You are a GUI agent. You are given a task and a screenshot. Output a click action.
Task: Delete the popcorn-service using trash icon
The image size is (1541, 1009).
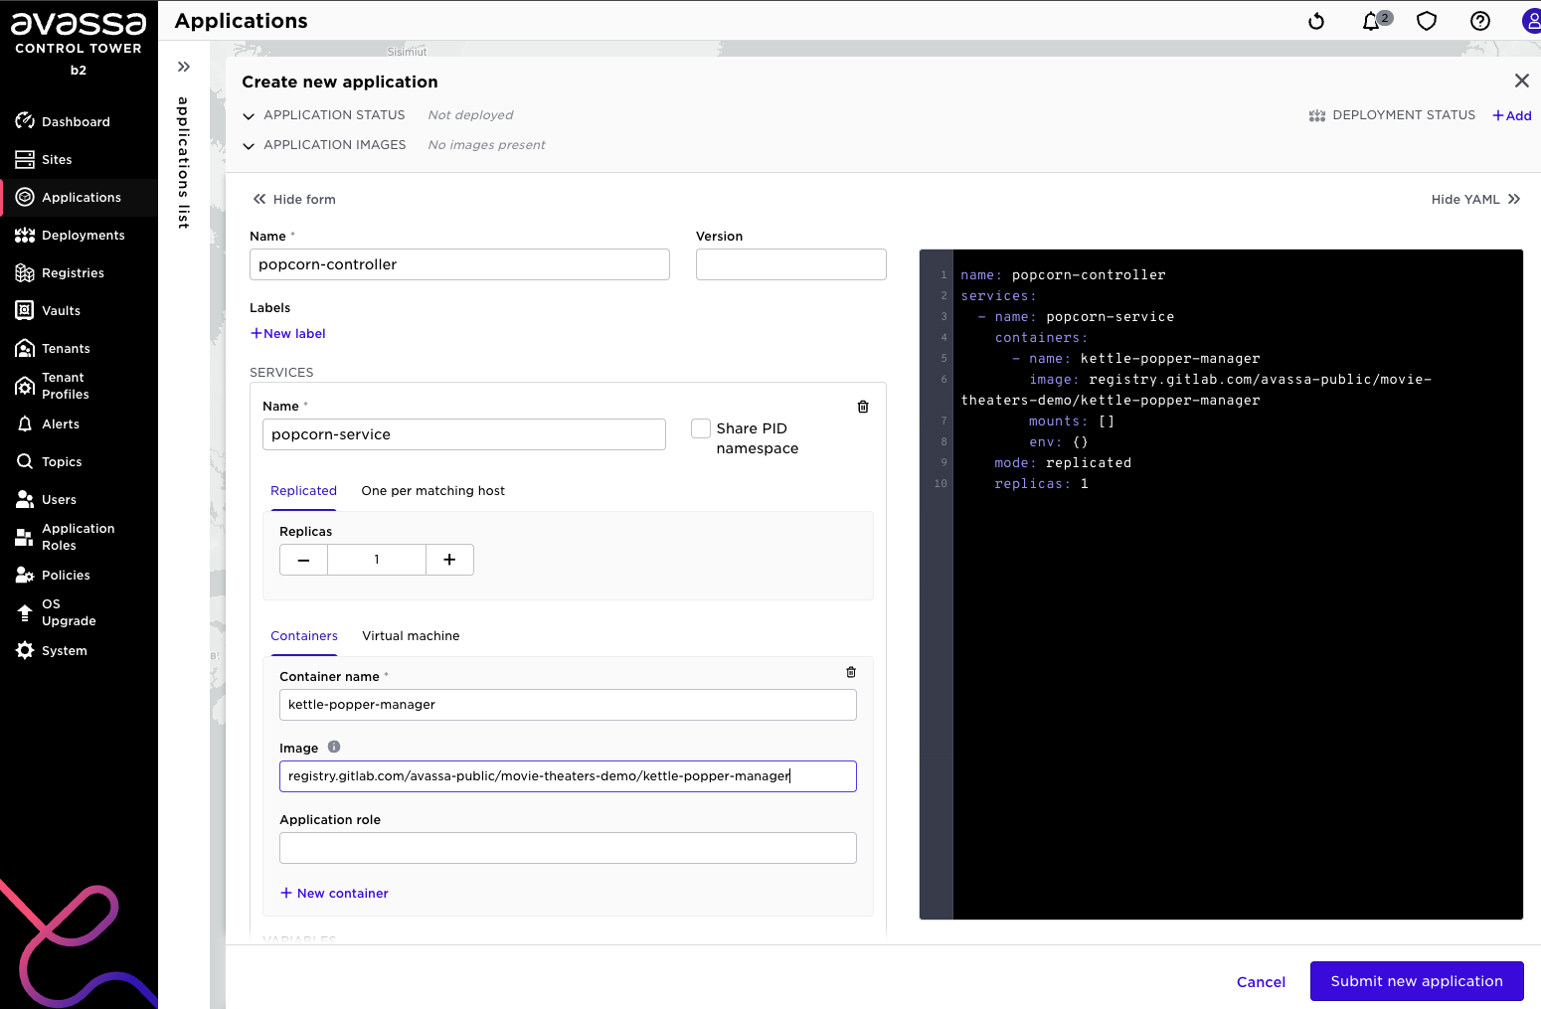[x=863, y=407]
